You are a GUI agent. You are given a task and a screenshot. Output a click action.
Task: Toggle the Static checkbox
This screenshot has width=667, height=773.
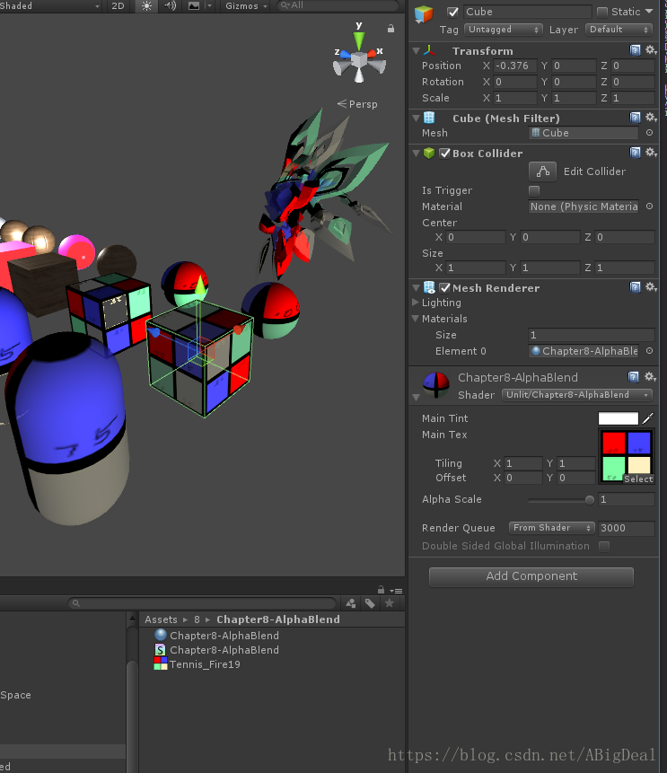coord(602,12)
